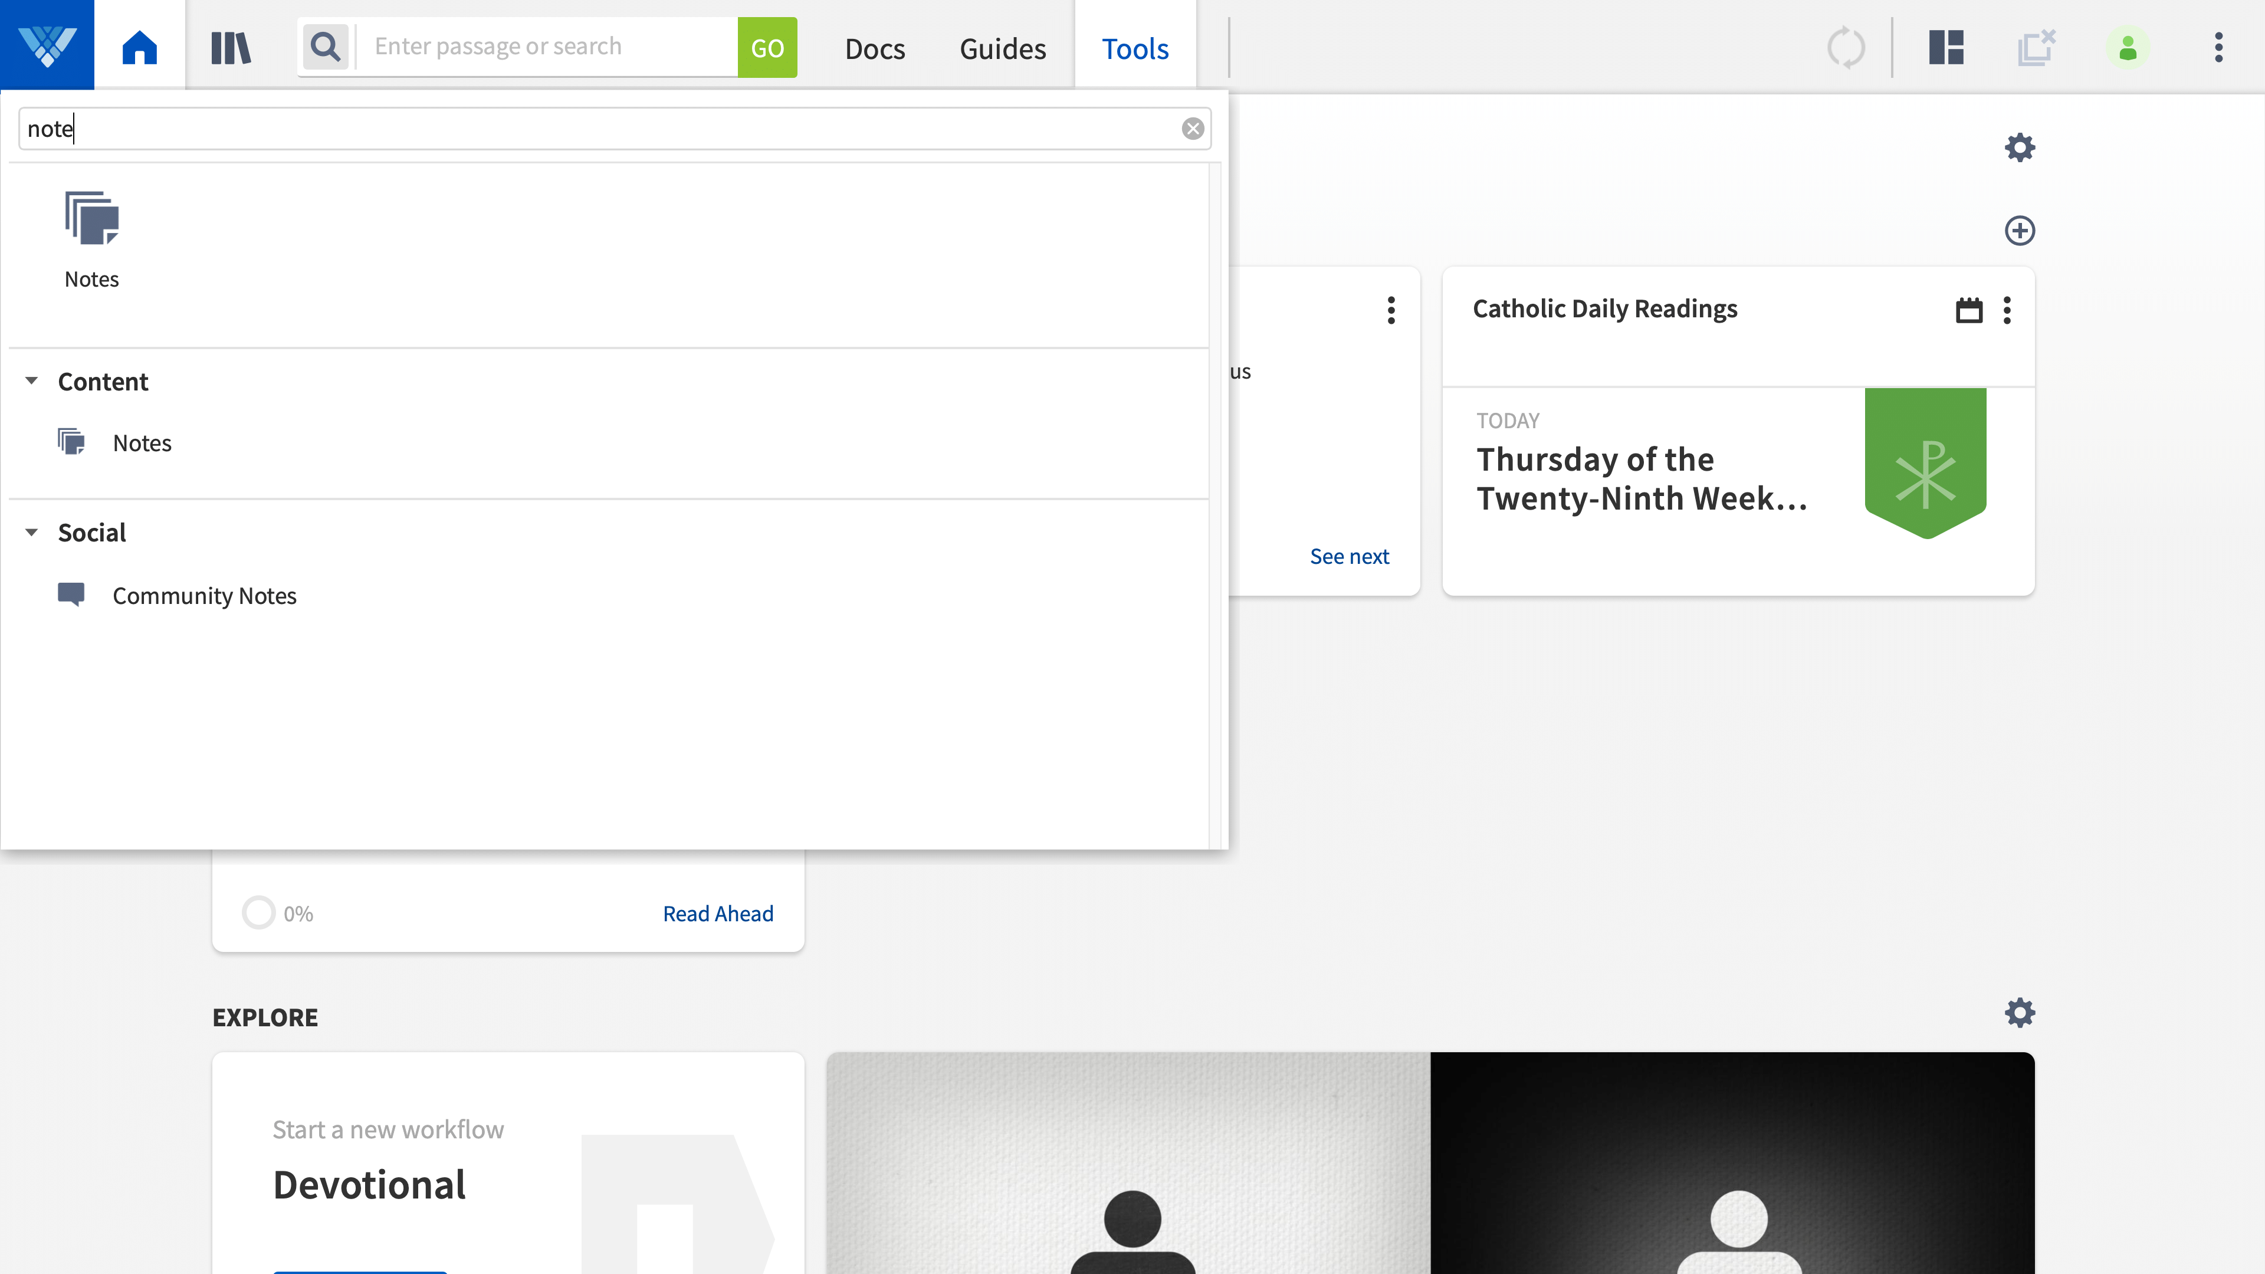Open the Devotional workflow card

coord(508,1163)
